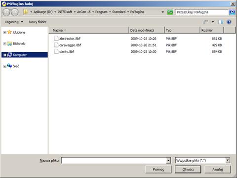Expand the Ulubione tree node
Viewport: 237px width, 178px height.
(x=5, y=32)
